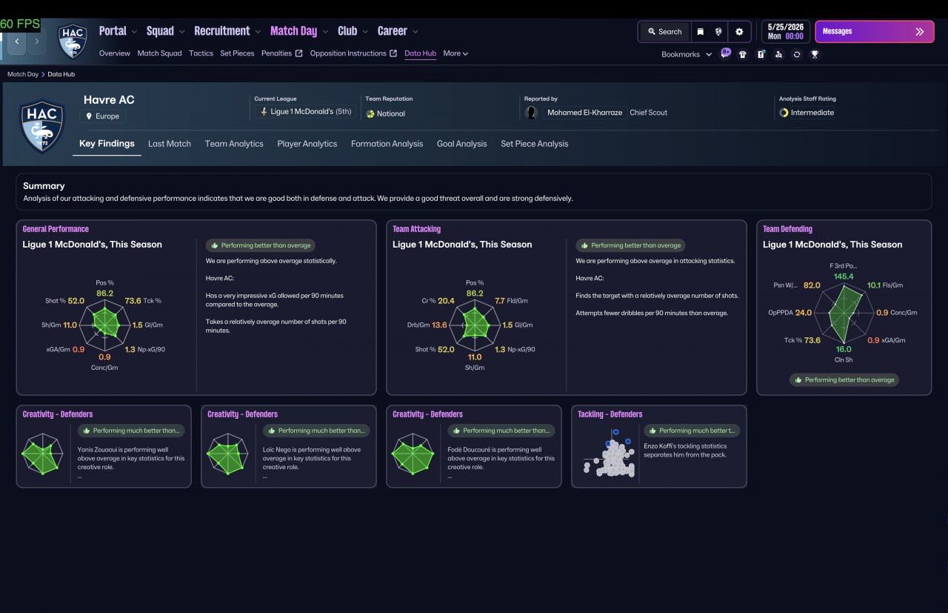Click Mohamed El-Kharraze name link
The height and width of the screenshot is (613, 948).
[584, 113]
